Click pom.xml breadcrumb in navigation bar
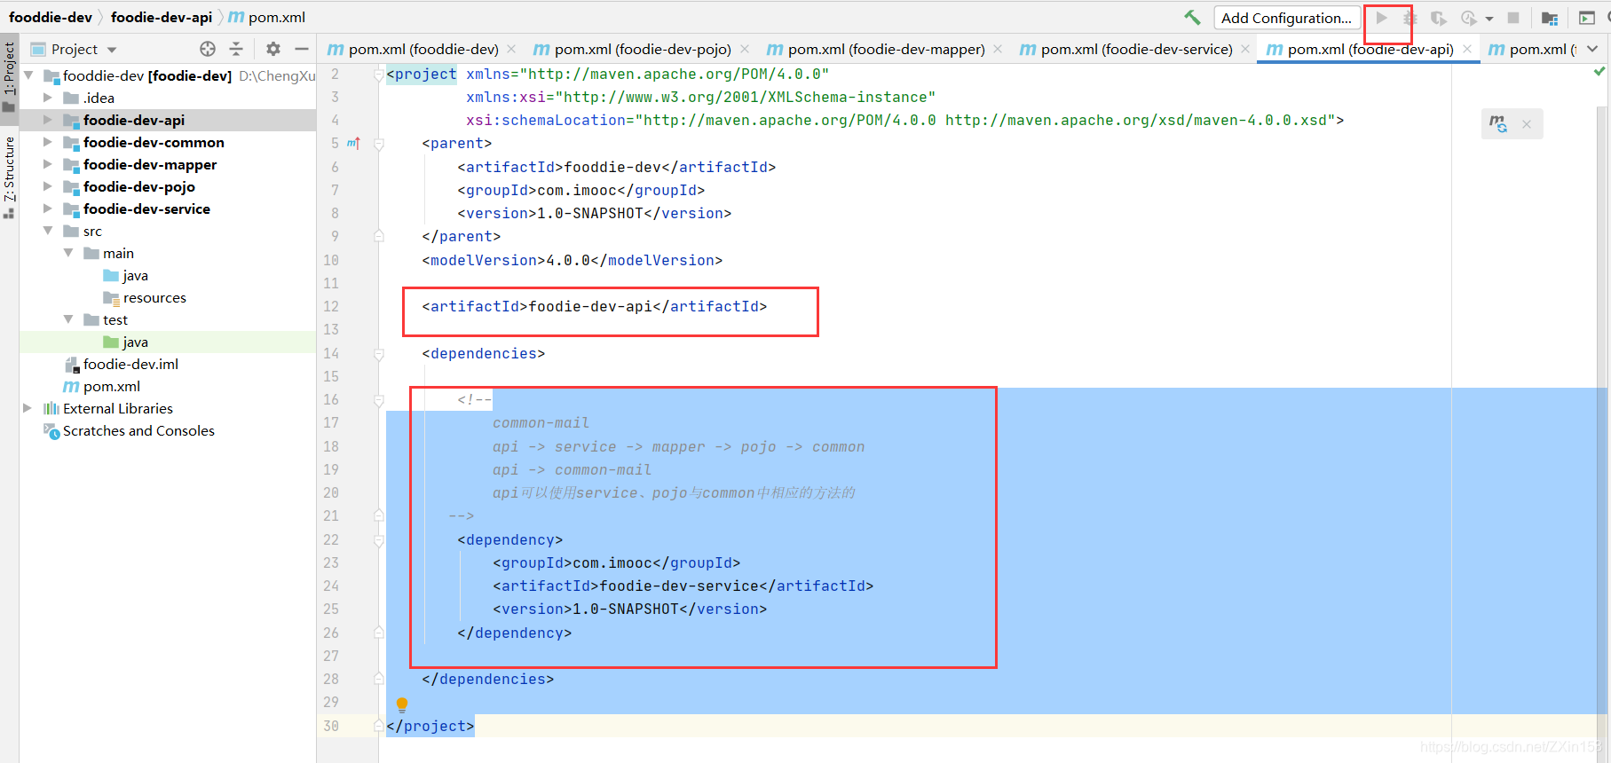 click(267, 17)
